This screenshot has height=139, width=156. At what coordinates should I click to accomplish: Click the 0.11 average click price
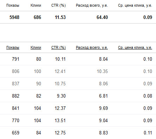[148, 133]
